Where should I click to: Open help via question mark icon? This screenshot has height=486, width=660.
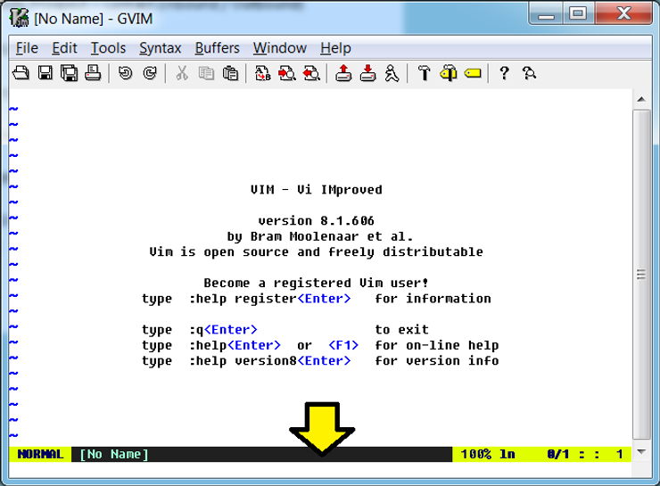point(504,73)
